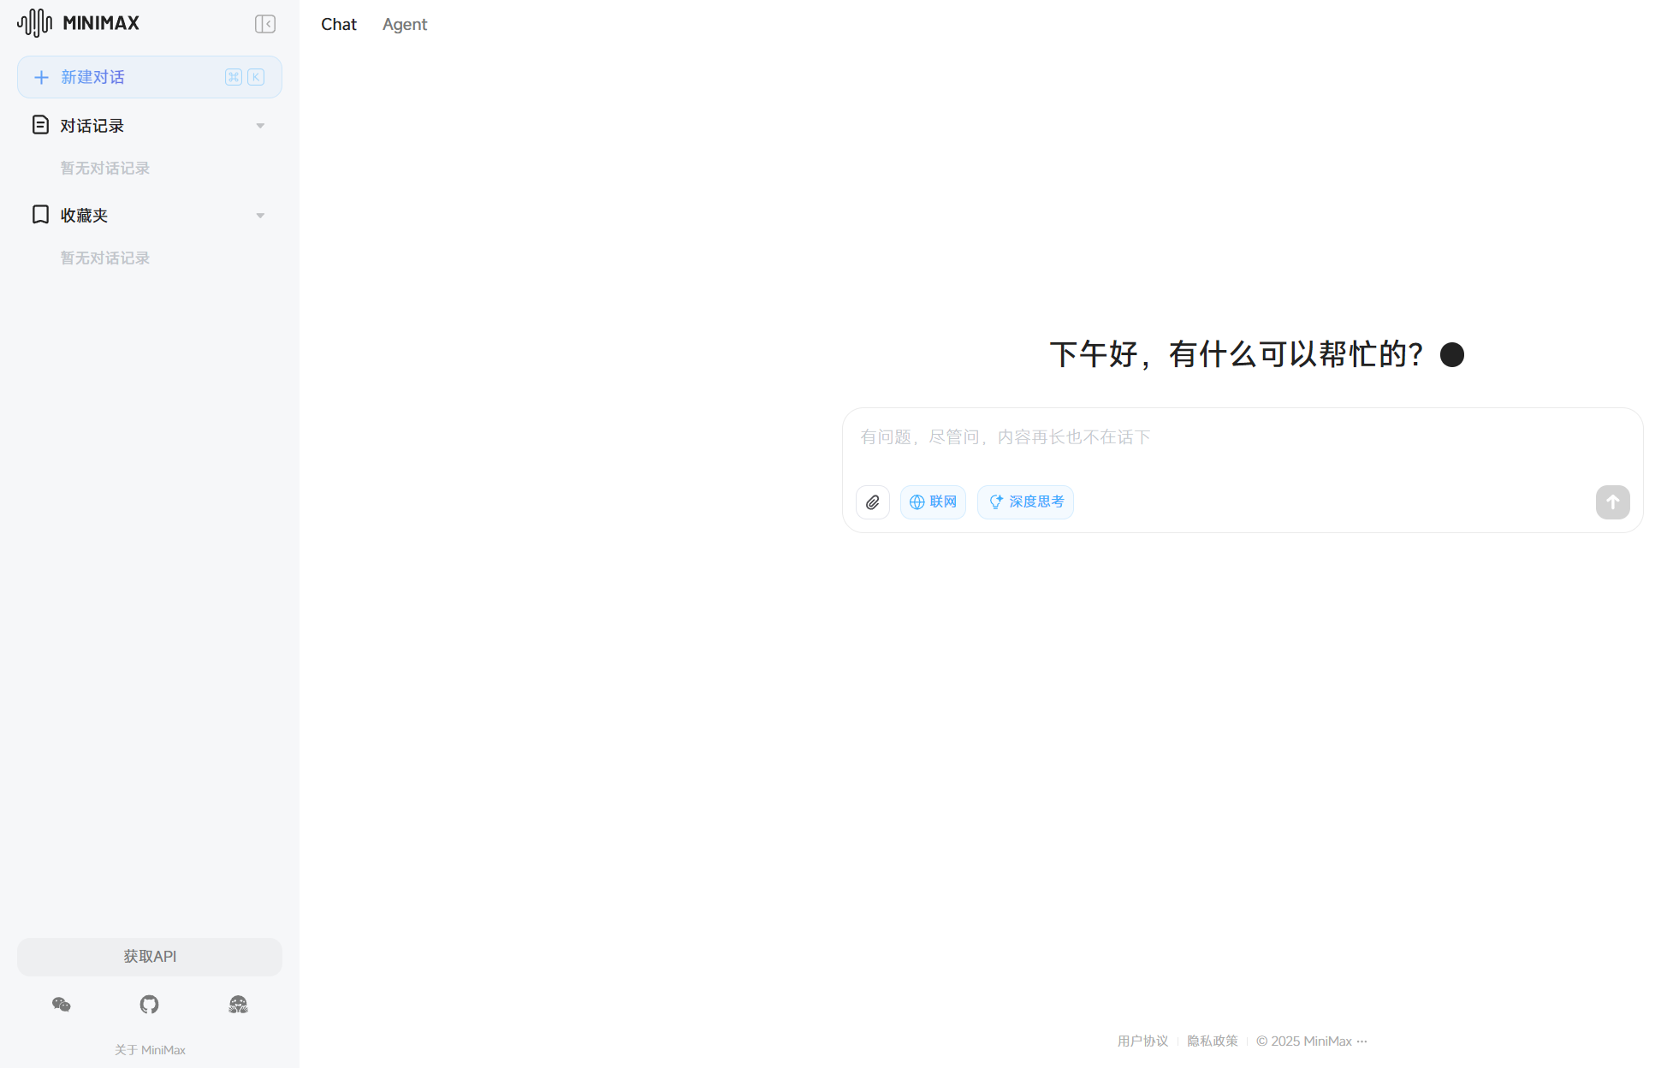The height and width of the screenshot is (1068, 1673).
Task: Click the send arrow button
Action: pos(1612,502)
